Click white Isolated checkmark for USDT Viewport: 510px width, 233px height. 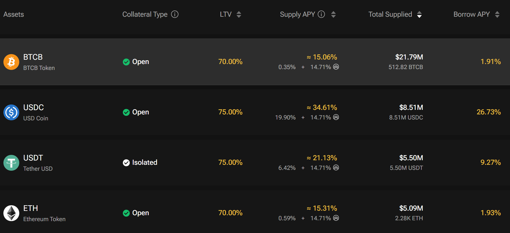126,163
